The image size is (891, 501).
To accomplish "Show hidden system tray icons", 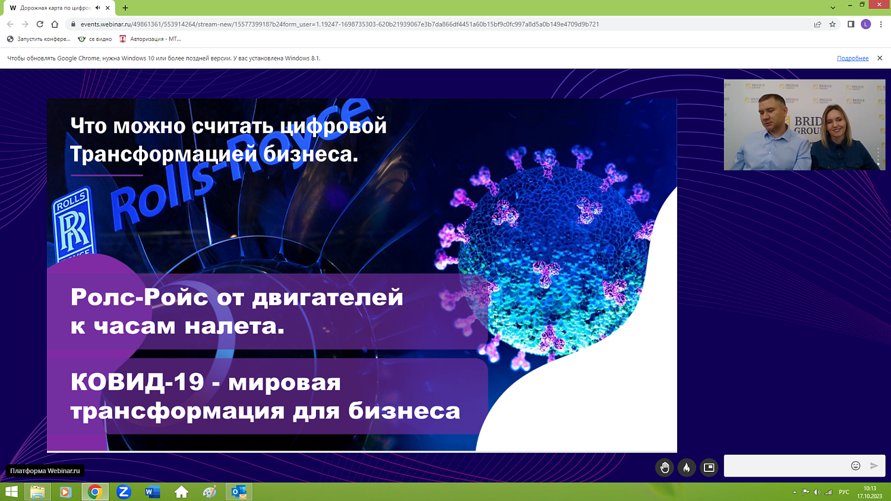I will tap(794, 492).
